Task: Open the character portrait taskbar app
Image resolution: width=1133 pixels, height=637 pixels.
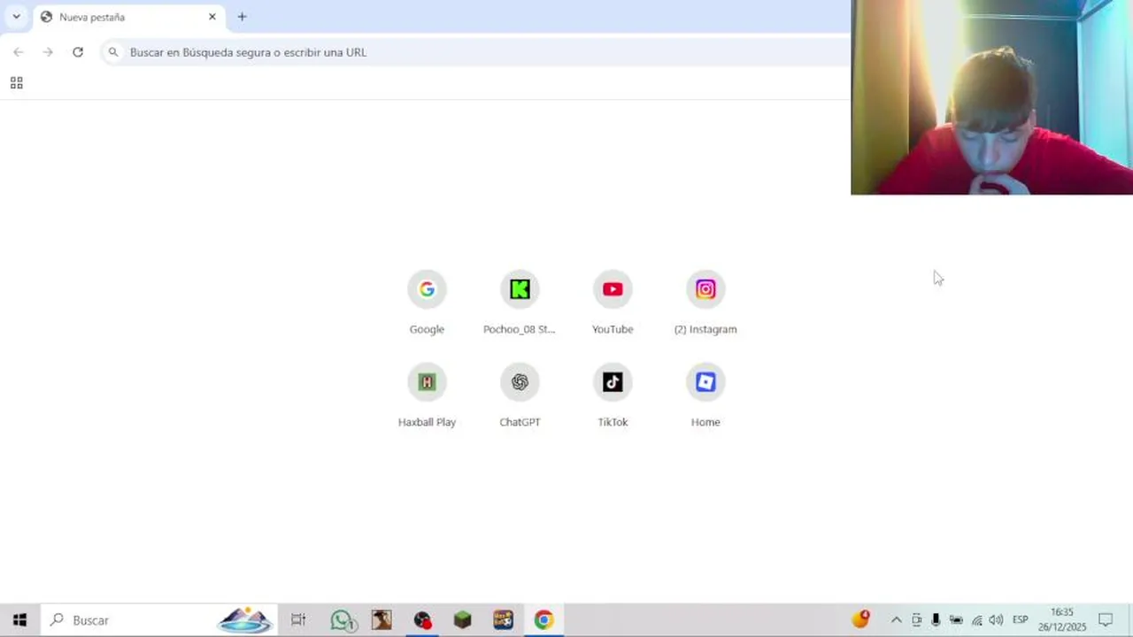Action: click(382, 620)
